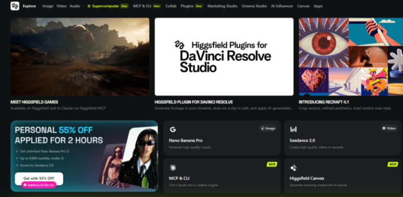Open the Higgsfield Canvas card
The height and width of the screenshot is (197, 403).
point(343,176)
